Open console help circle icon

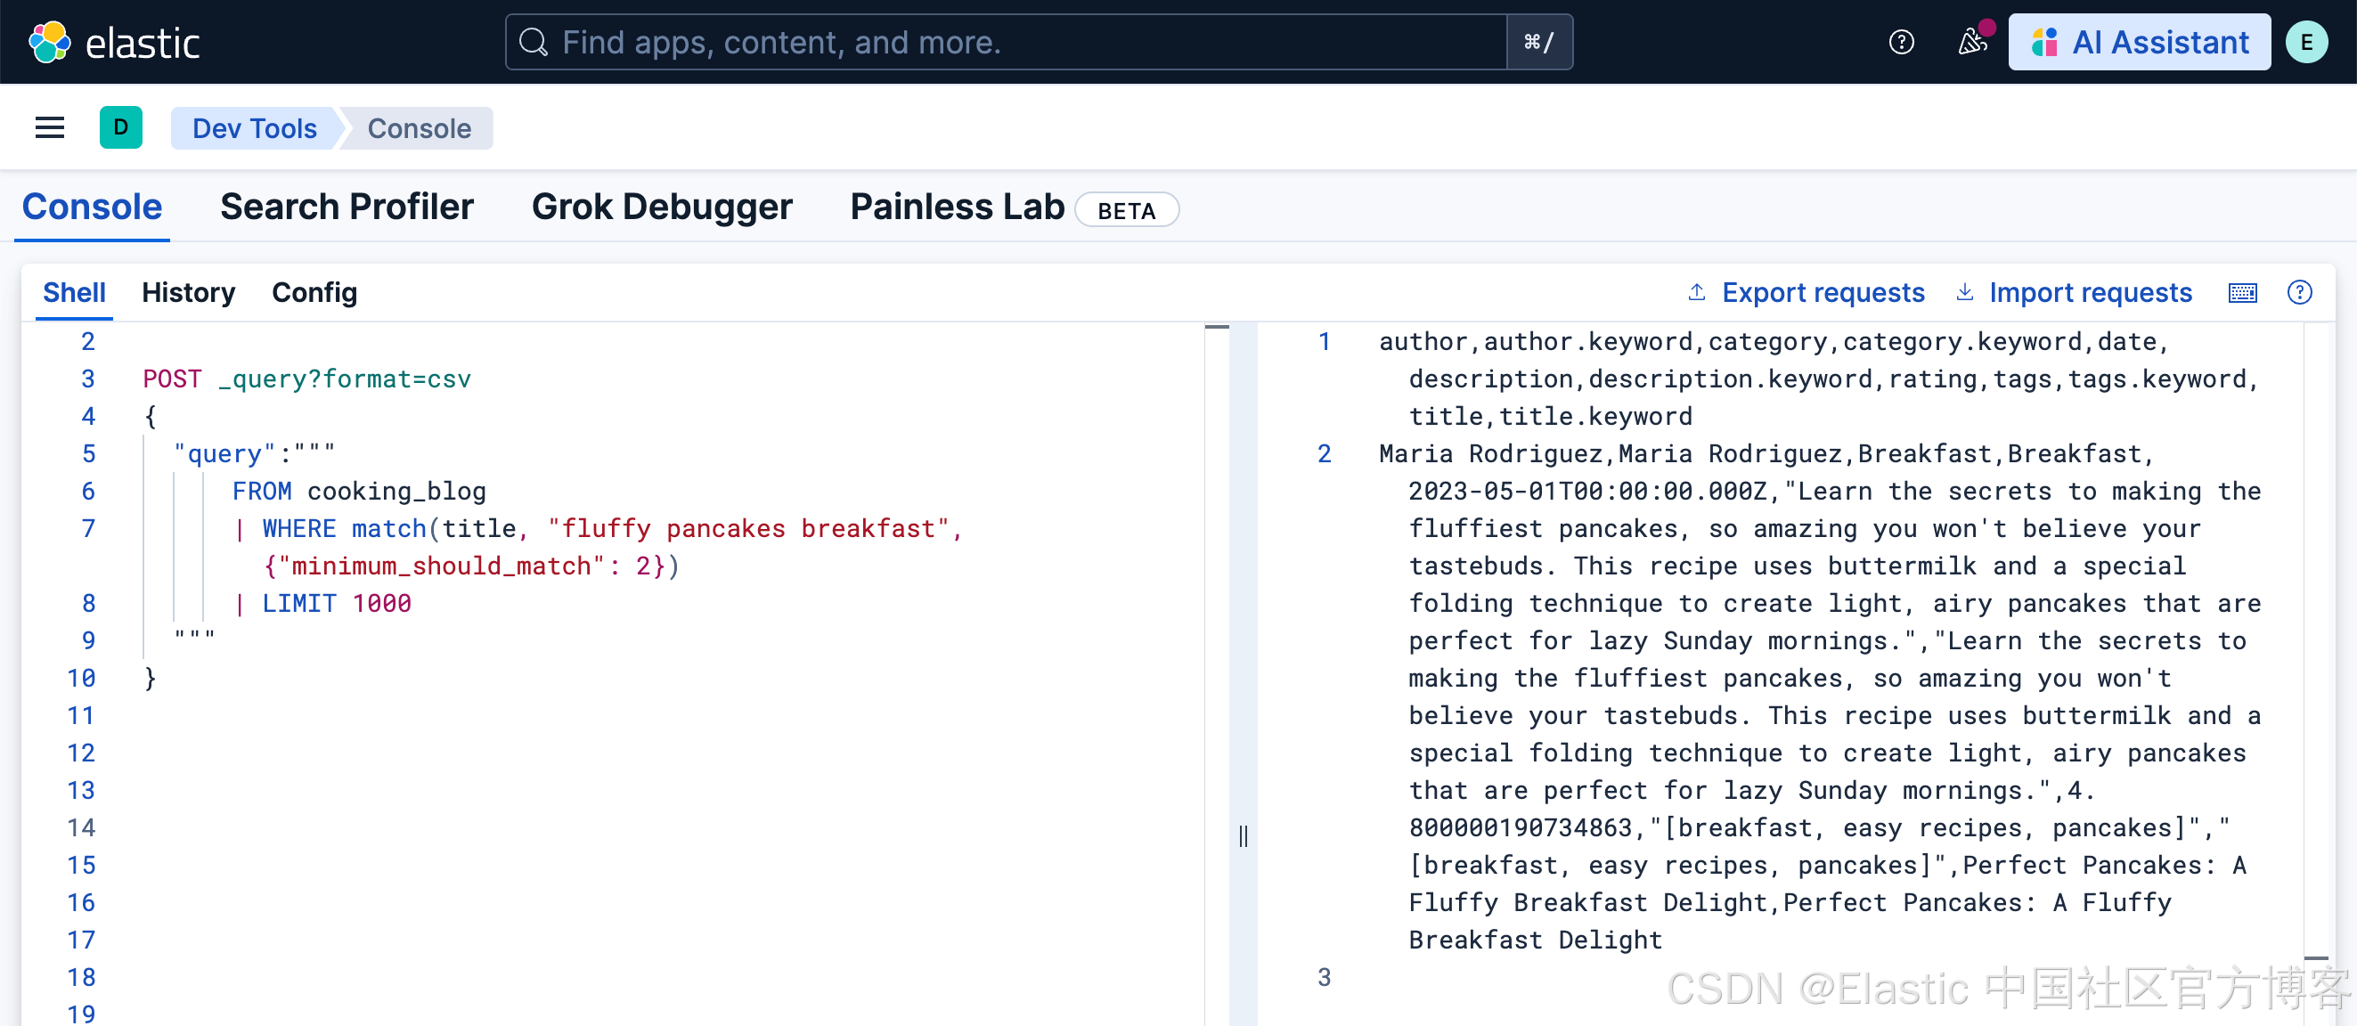tap(2298, 293)
